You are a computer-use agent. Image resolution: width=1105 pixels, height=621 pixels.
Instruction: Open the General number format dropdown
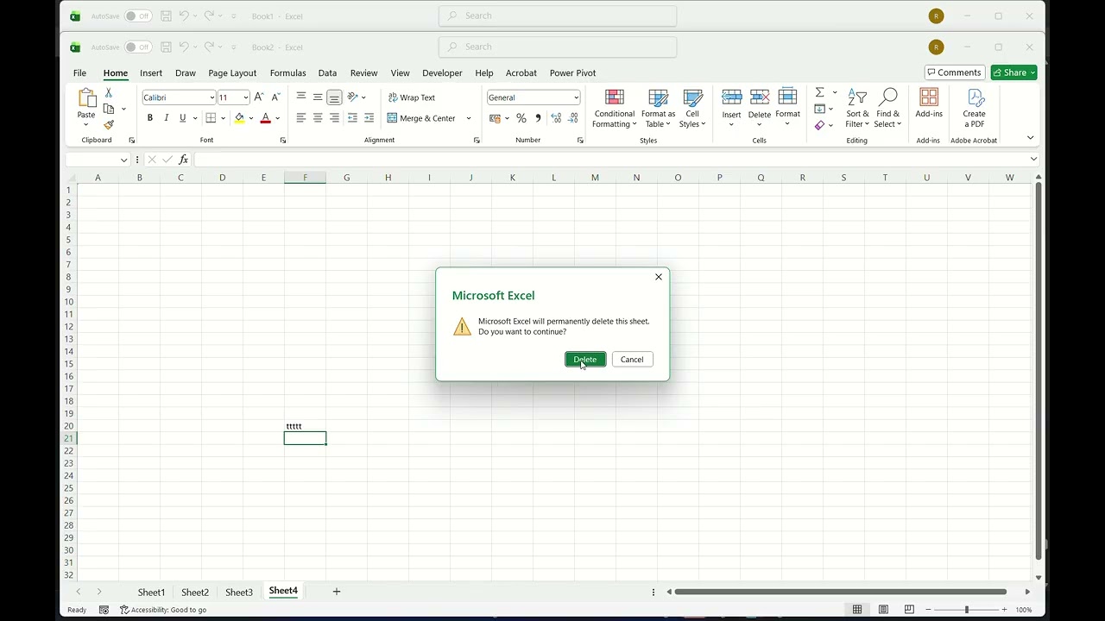pyautogui.click(x=576, y=97)
